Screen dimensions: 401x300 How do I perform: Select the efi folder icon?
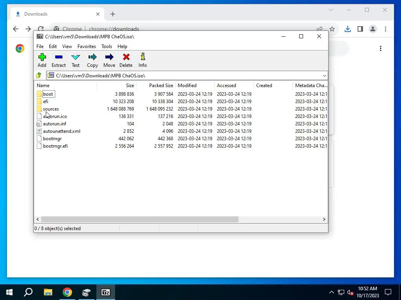pos(39,101)
